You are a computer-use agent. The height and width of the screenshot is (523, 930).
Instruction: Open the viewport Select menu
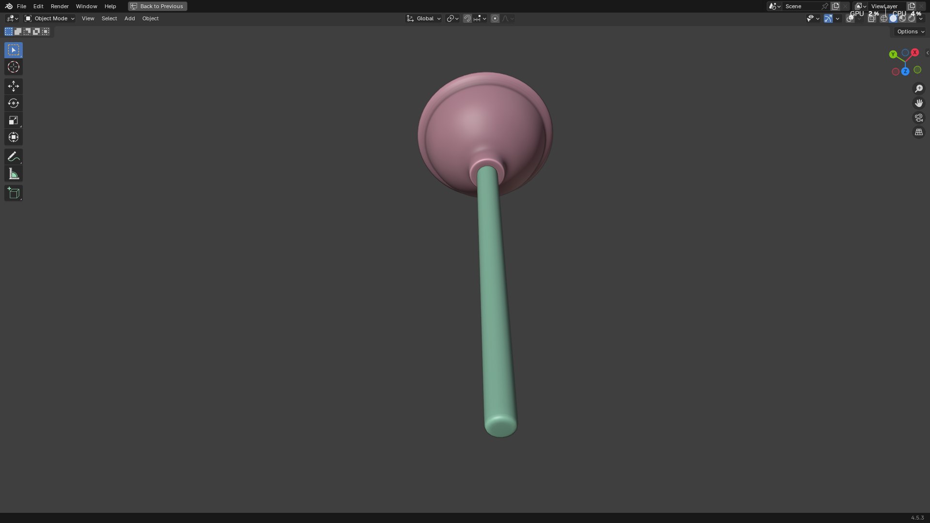109,18
